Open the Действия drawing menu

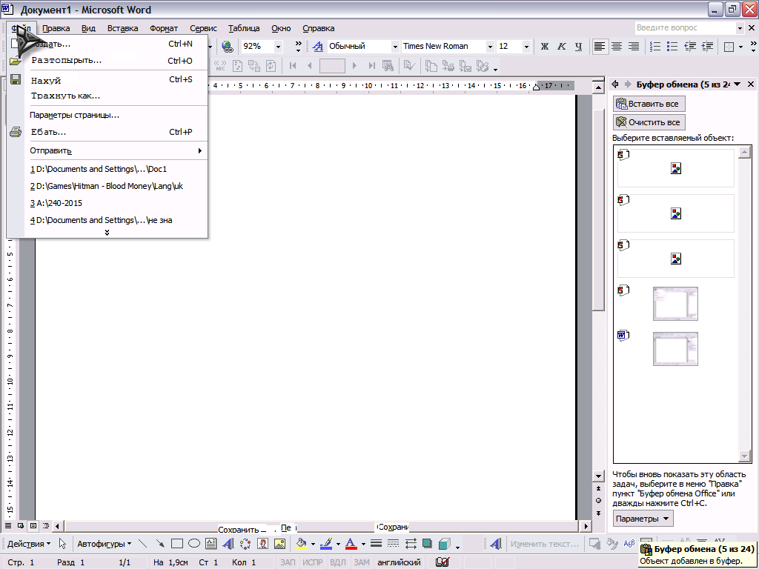(x=29, y=544)
